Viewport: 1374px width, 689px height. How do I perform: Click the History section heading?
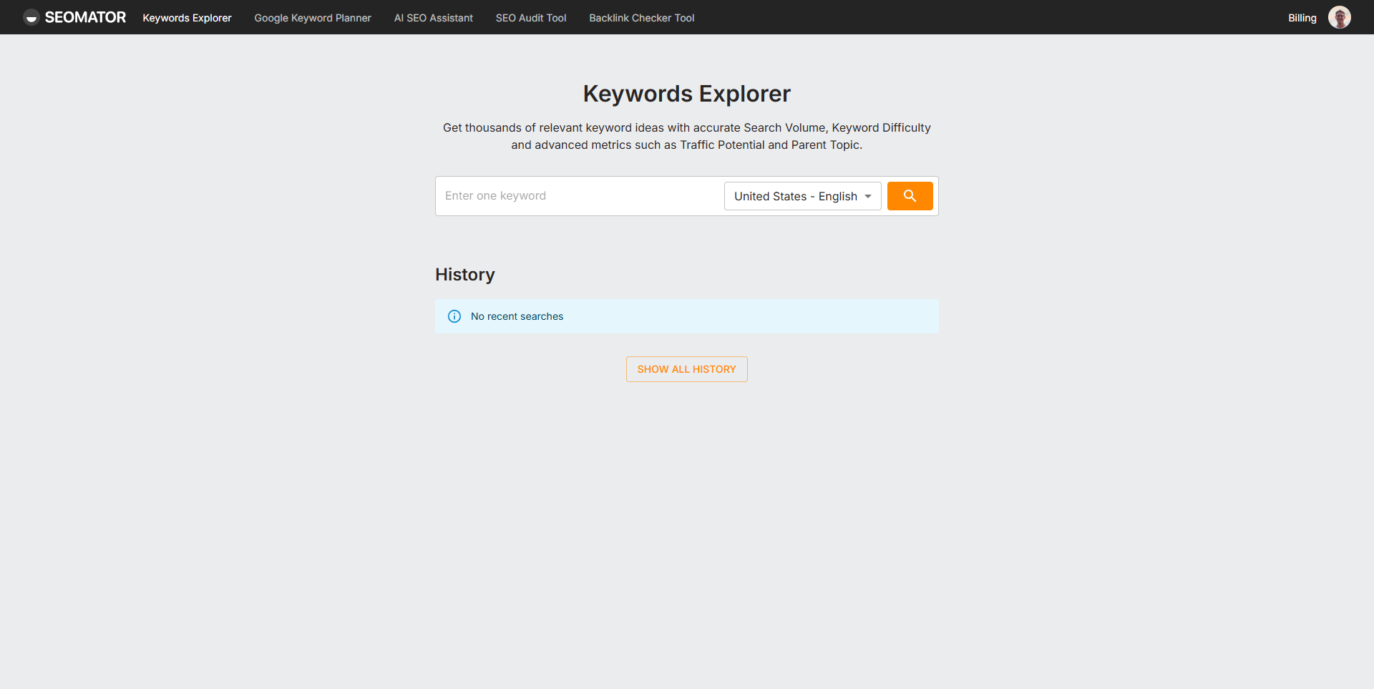[x=465, y=275]
